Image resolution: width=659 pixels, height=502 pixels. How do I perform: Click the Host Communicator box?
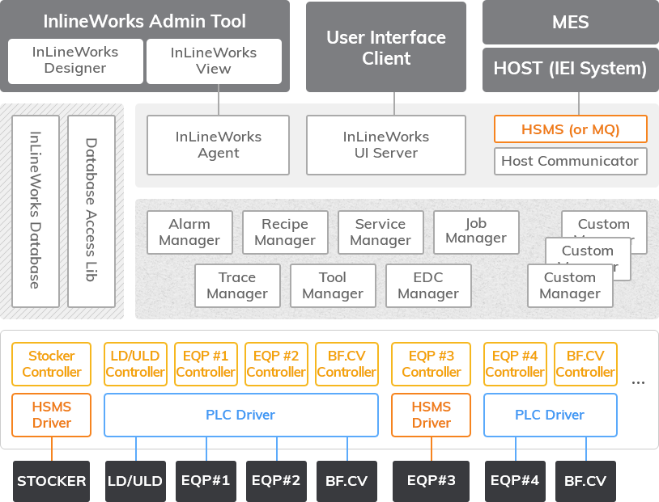click(x=570, y=161)
